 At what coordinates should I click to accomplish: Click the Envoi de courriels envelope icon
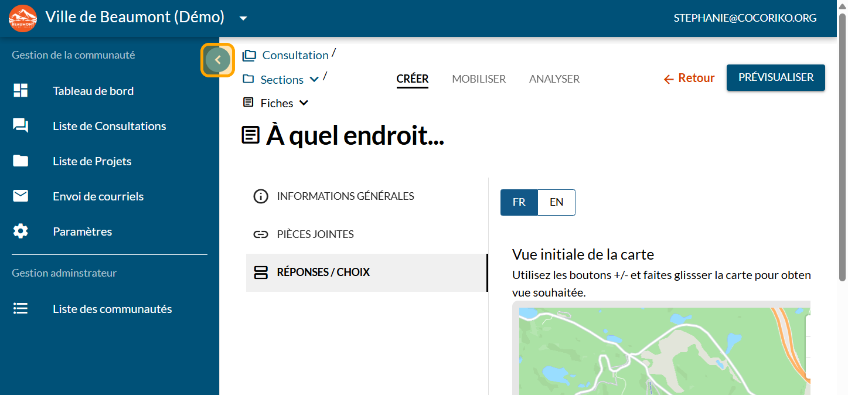click(x=21, y=196)
